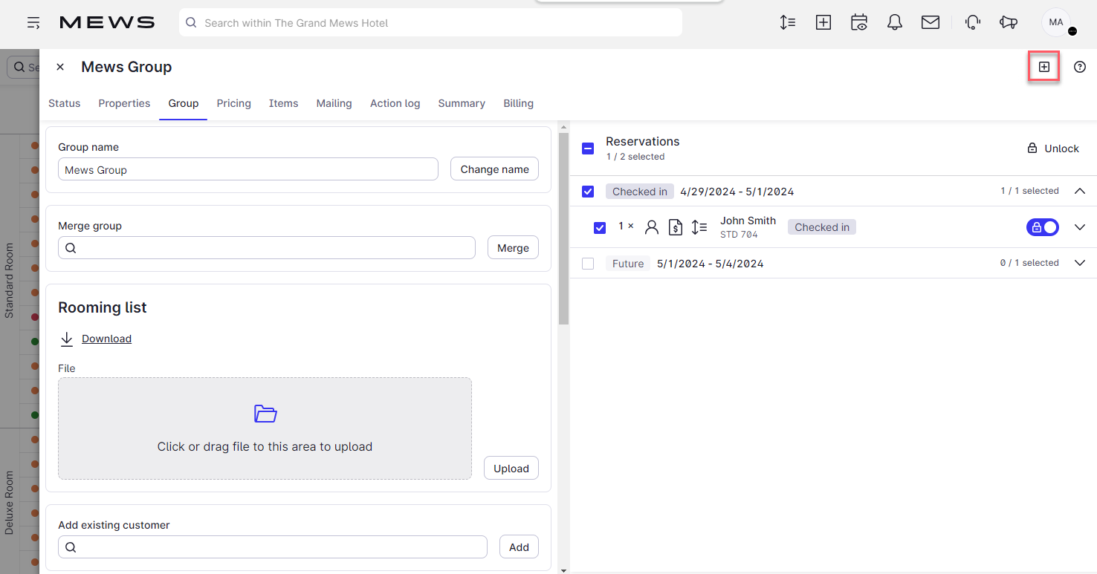Click the Change name button
1097x574 pixels.
pos(494,169)
